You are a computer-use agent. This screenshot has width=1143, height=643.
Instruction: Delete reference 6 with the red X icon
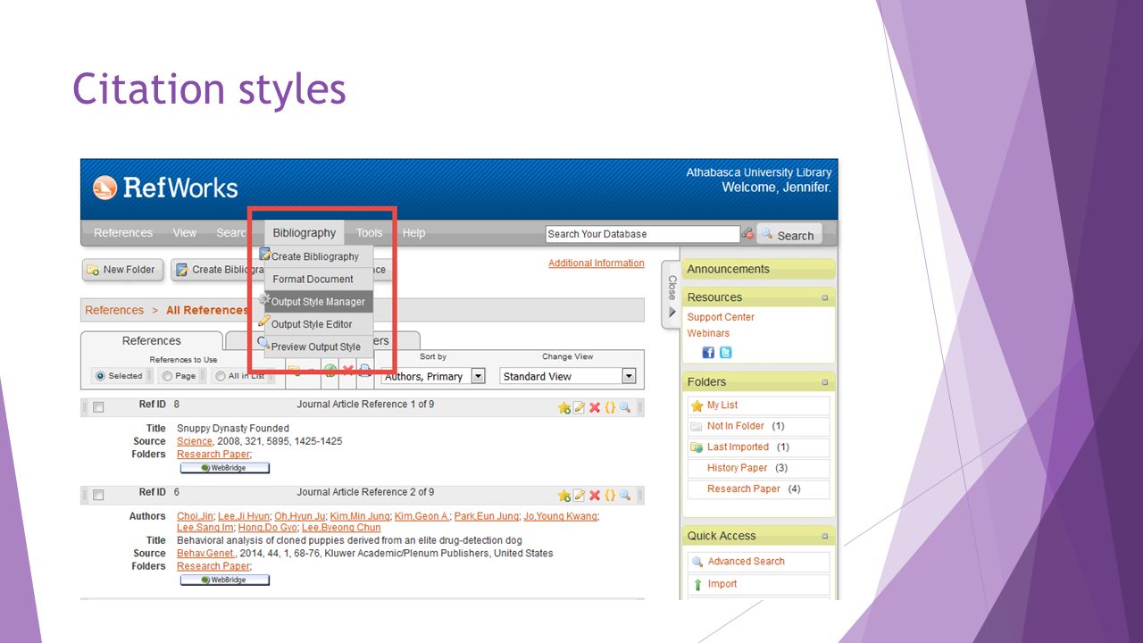[x=595, y=496]
